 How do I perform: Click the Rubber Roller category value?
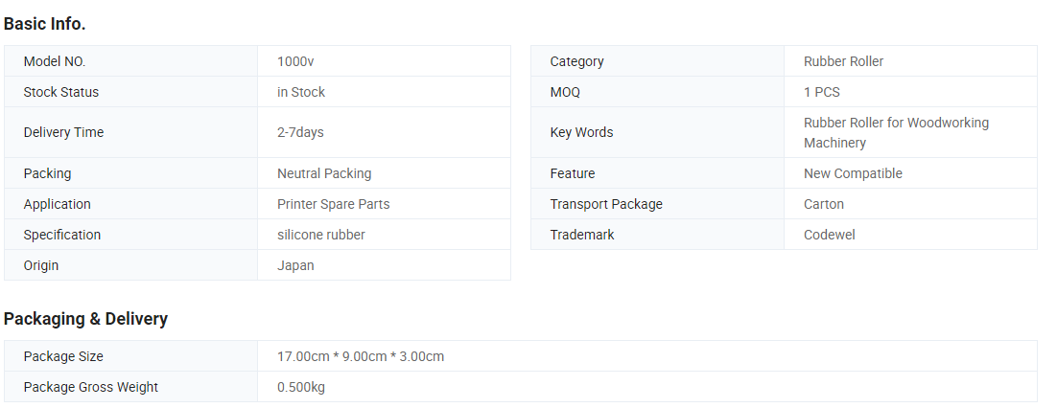pos(843,61)
